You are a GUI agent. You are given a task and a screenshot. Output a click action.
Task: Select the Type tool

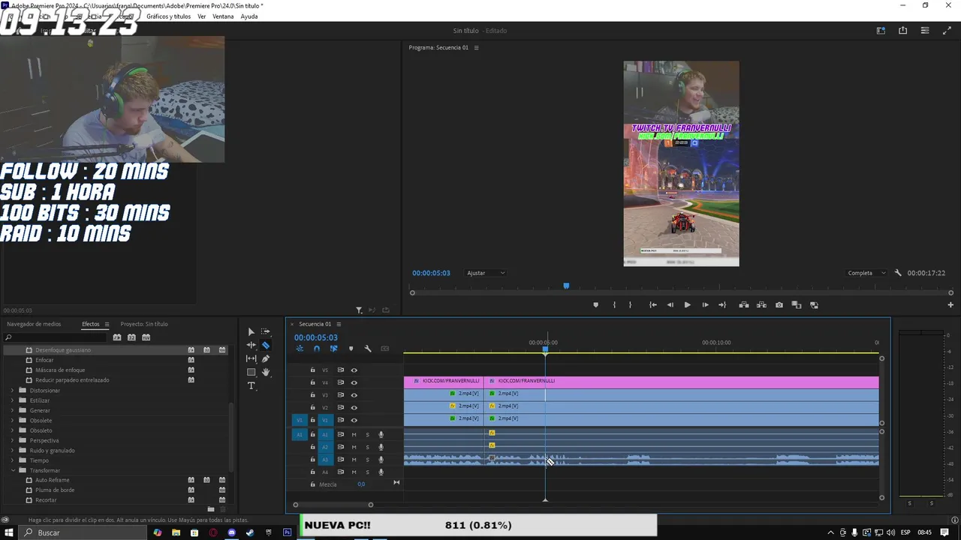point(251,385)
